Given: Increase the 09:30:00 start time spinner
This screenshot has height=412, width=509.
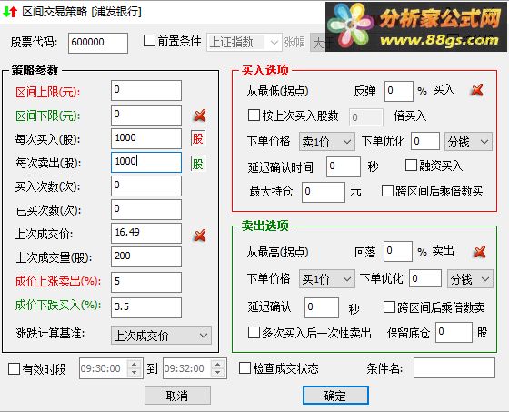Looking at the screenshot, I should 135,364.
